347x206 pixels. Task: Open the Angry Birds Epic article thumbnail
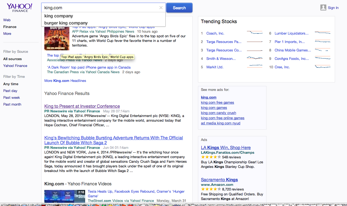click(57, 38)
